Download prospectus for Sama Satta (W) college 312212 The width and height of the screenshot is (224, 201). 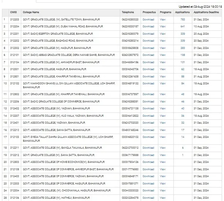coord(148,155)
